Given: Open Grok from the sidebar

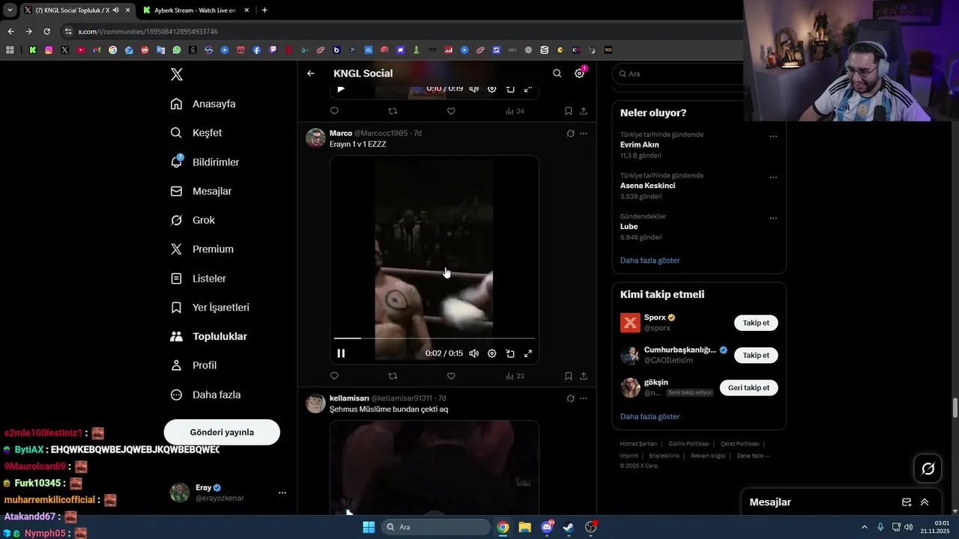Looking at the screenshot, I should click(x=193, y=220).
